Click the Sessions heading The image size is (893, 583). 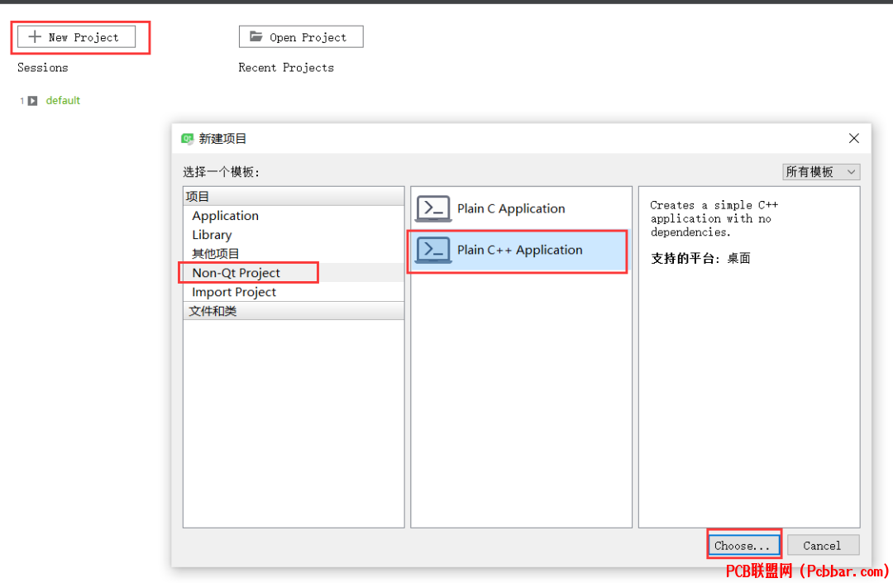(x=43, y=68)
